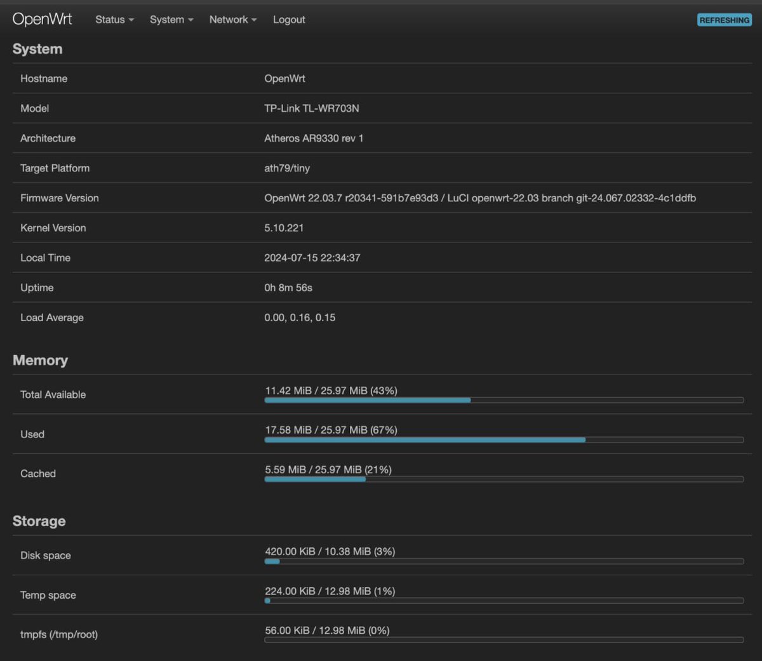Click the 420.00 KiB / 10.38 MiB (3%) text
The width and height of the screenshot is (762, 661).
(330, 552)
